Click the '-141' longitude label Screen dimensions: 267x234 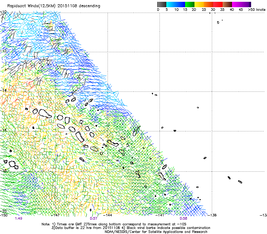tap(160, 215)
